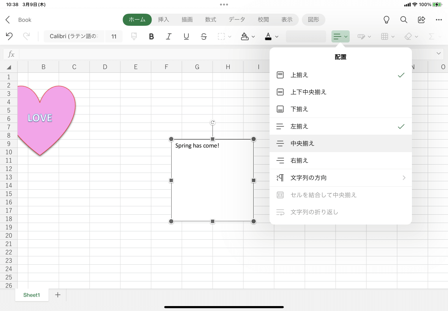Open the lightbulb Tell Me help
Image resolution: width=448 pixels, height=311 pixels.
pyautogui.click(x=386, y=20)
